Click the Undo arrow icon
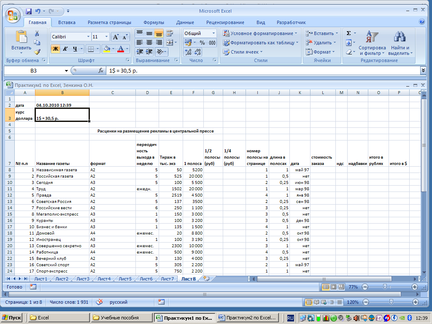 38,11
